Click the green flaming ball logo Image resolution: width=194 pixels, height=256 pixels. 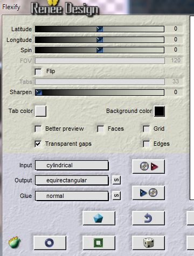[14, 243]
